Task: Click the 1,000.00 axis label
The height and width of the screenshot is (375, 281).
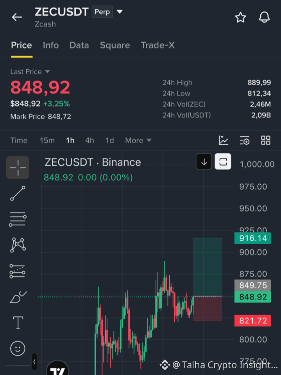Action: coord(257,164)
